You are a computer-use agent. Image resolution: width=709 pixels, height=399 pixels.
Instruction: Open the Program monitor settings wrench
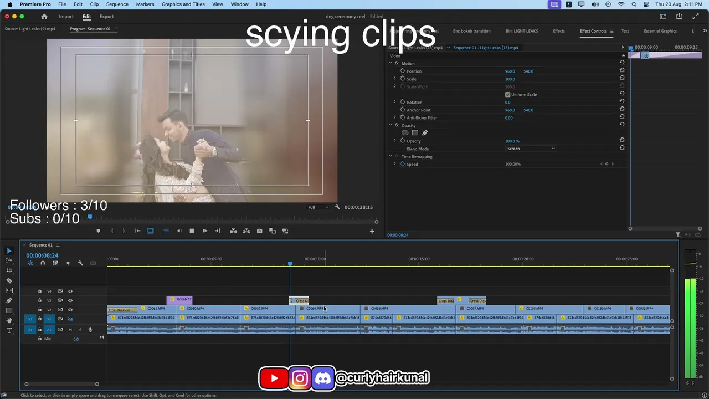click(x=337, y=207)
